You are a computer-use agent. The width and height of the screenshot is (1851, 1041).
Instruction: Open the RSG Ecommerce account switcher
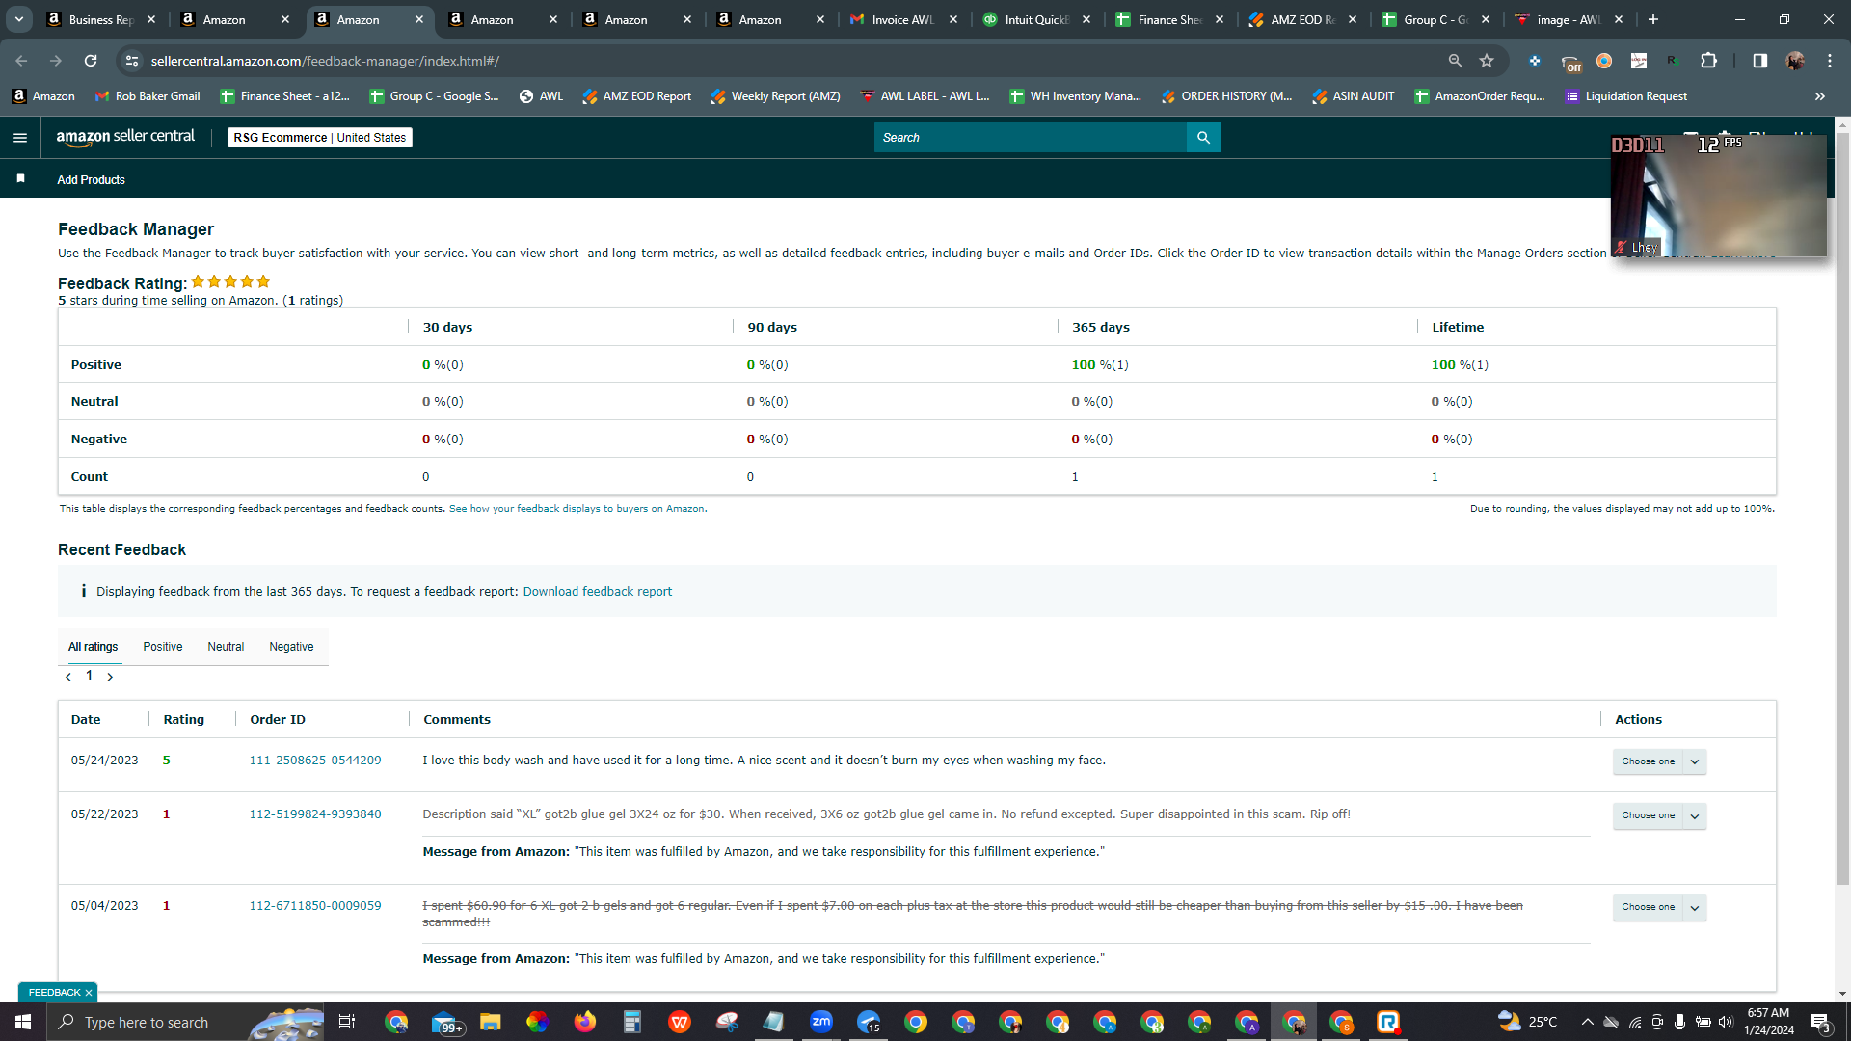click(320, 138)
